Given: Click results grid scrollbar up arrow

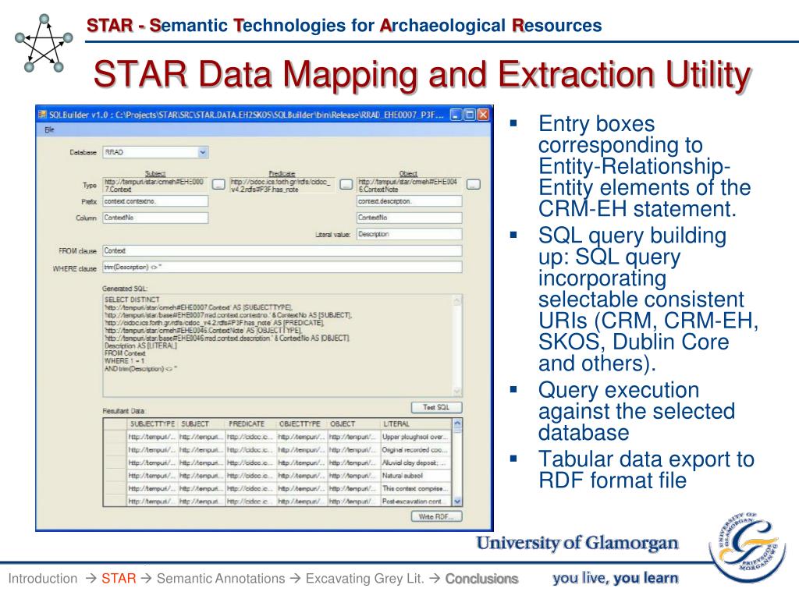Looking at the screenshot, I should [x=457, y=424].
